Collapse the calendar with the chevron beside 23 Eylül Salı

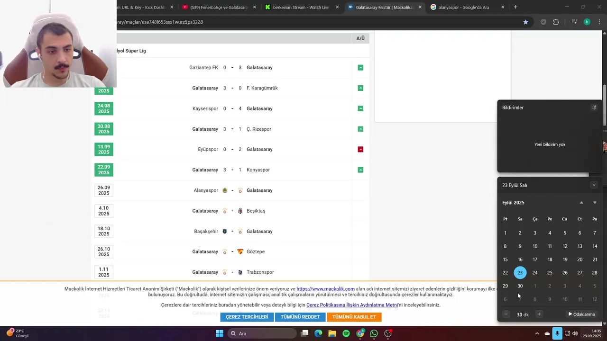pyautogui.click(x=594, y=185)
